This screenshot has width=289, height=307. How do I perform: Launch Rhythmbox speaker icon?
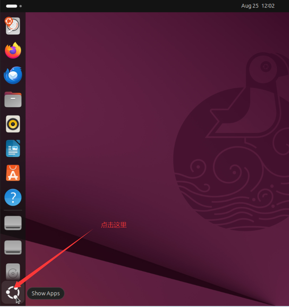tap(13, 124)
